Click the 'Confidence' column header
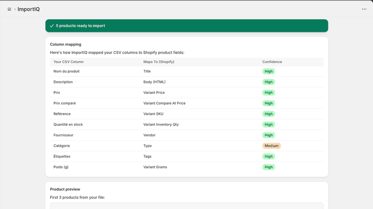Viewport: 373px width, 209px height. pyautogui.click(x=272, y=62)
